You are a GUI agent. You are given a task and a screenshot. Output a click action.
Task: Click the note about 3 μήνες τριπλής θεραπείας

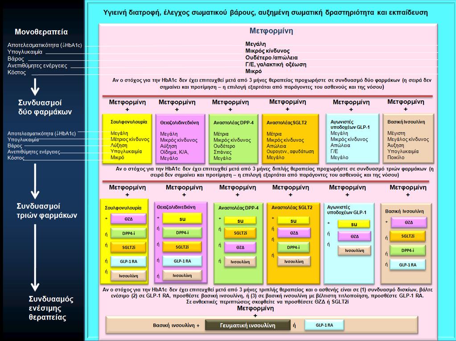267,293
